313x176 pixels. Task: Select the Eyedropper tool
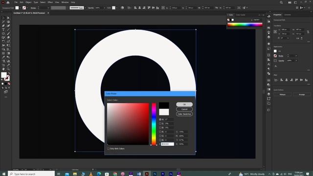click(3, 57)
